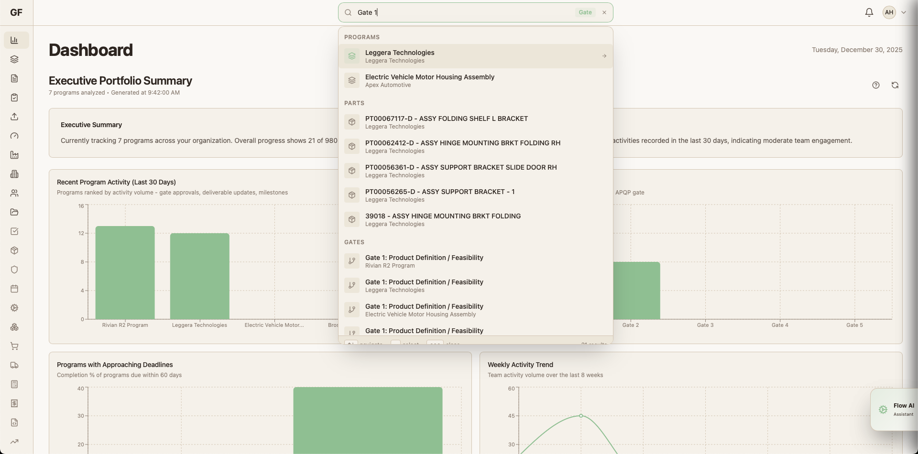Open the arrow next to Leggera Technologies result

click(x=604, y=56)
